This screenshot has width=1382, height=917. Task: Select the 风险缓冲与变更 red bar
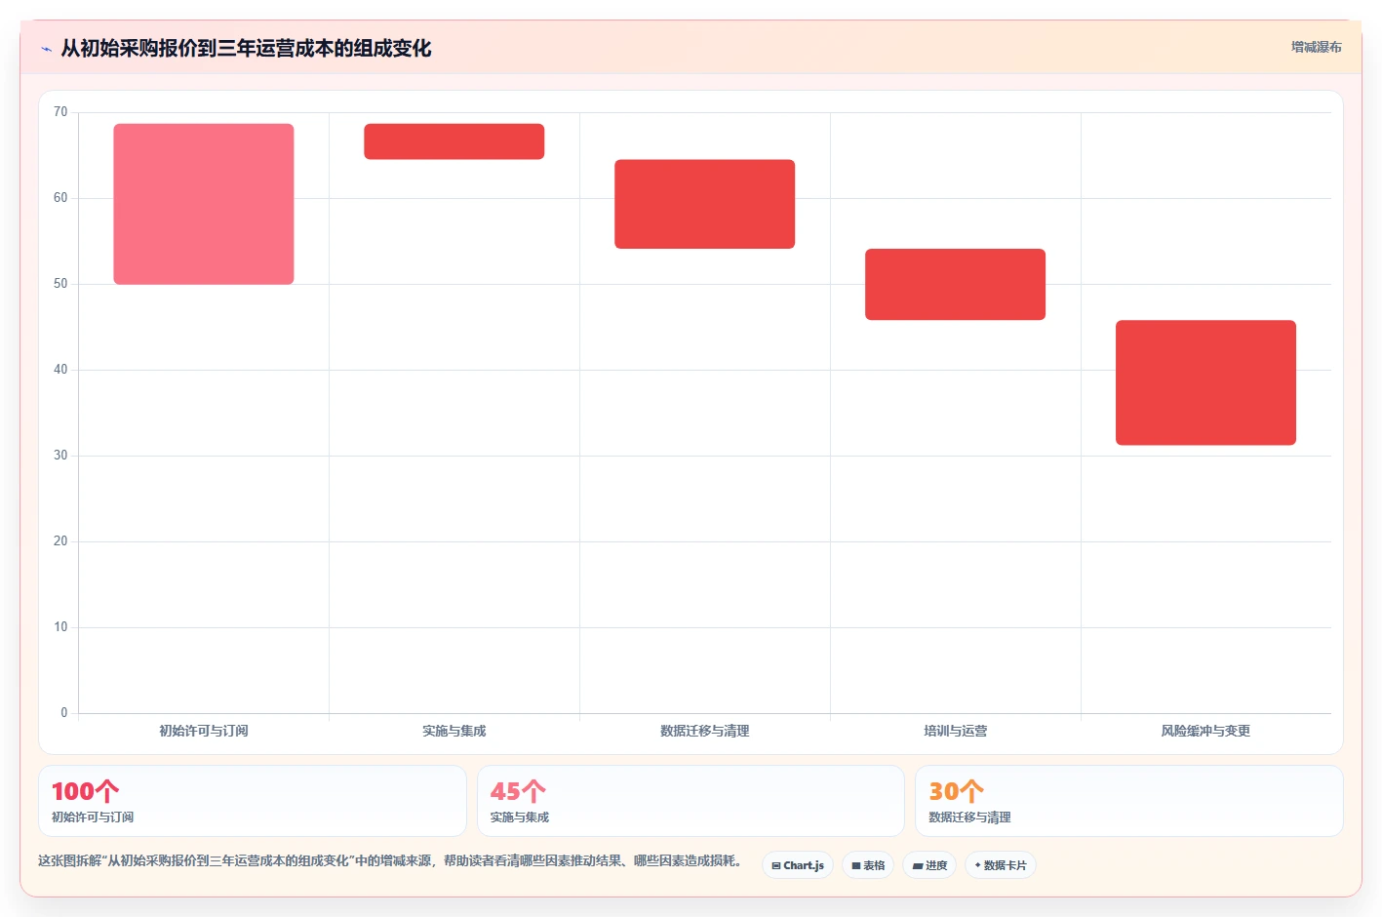pos(1206,382)
